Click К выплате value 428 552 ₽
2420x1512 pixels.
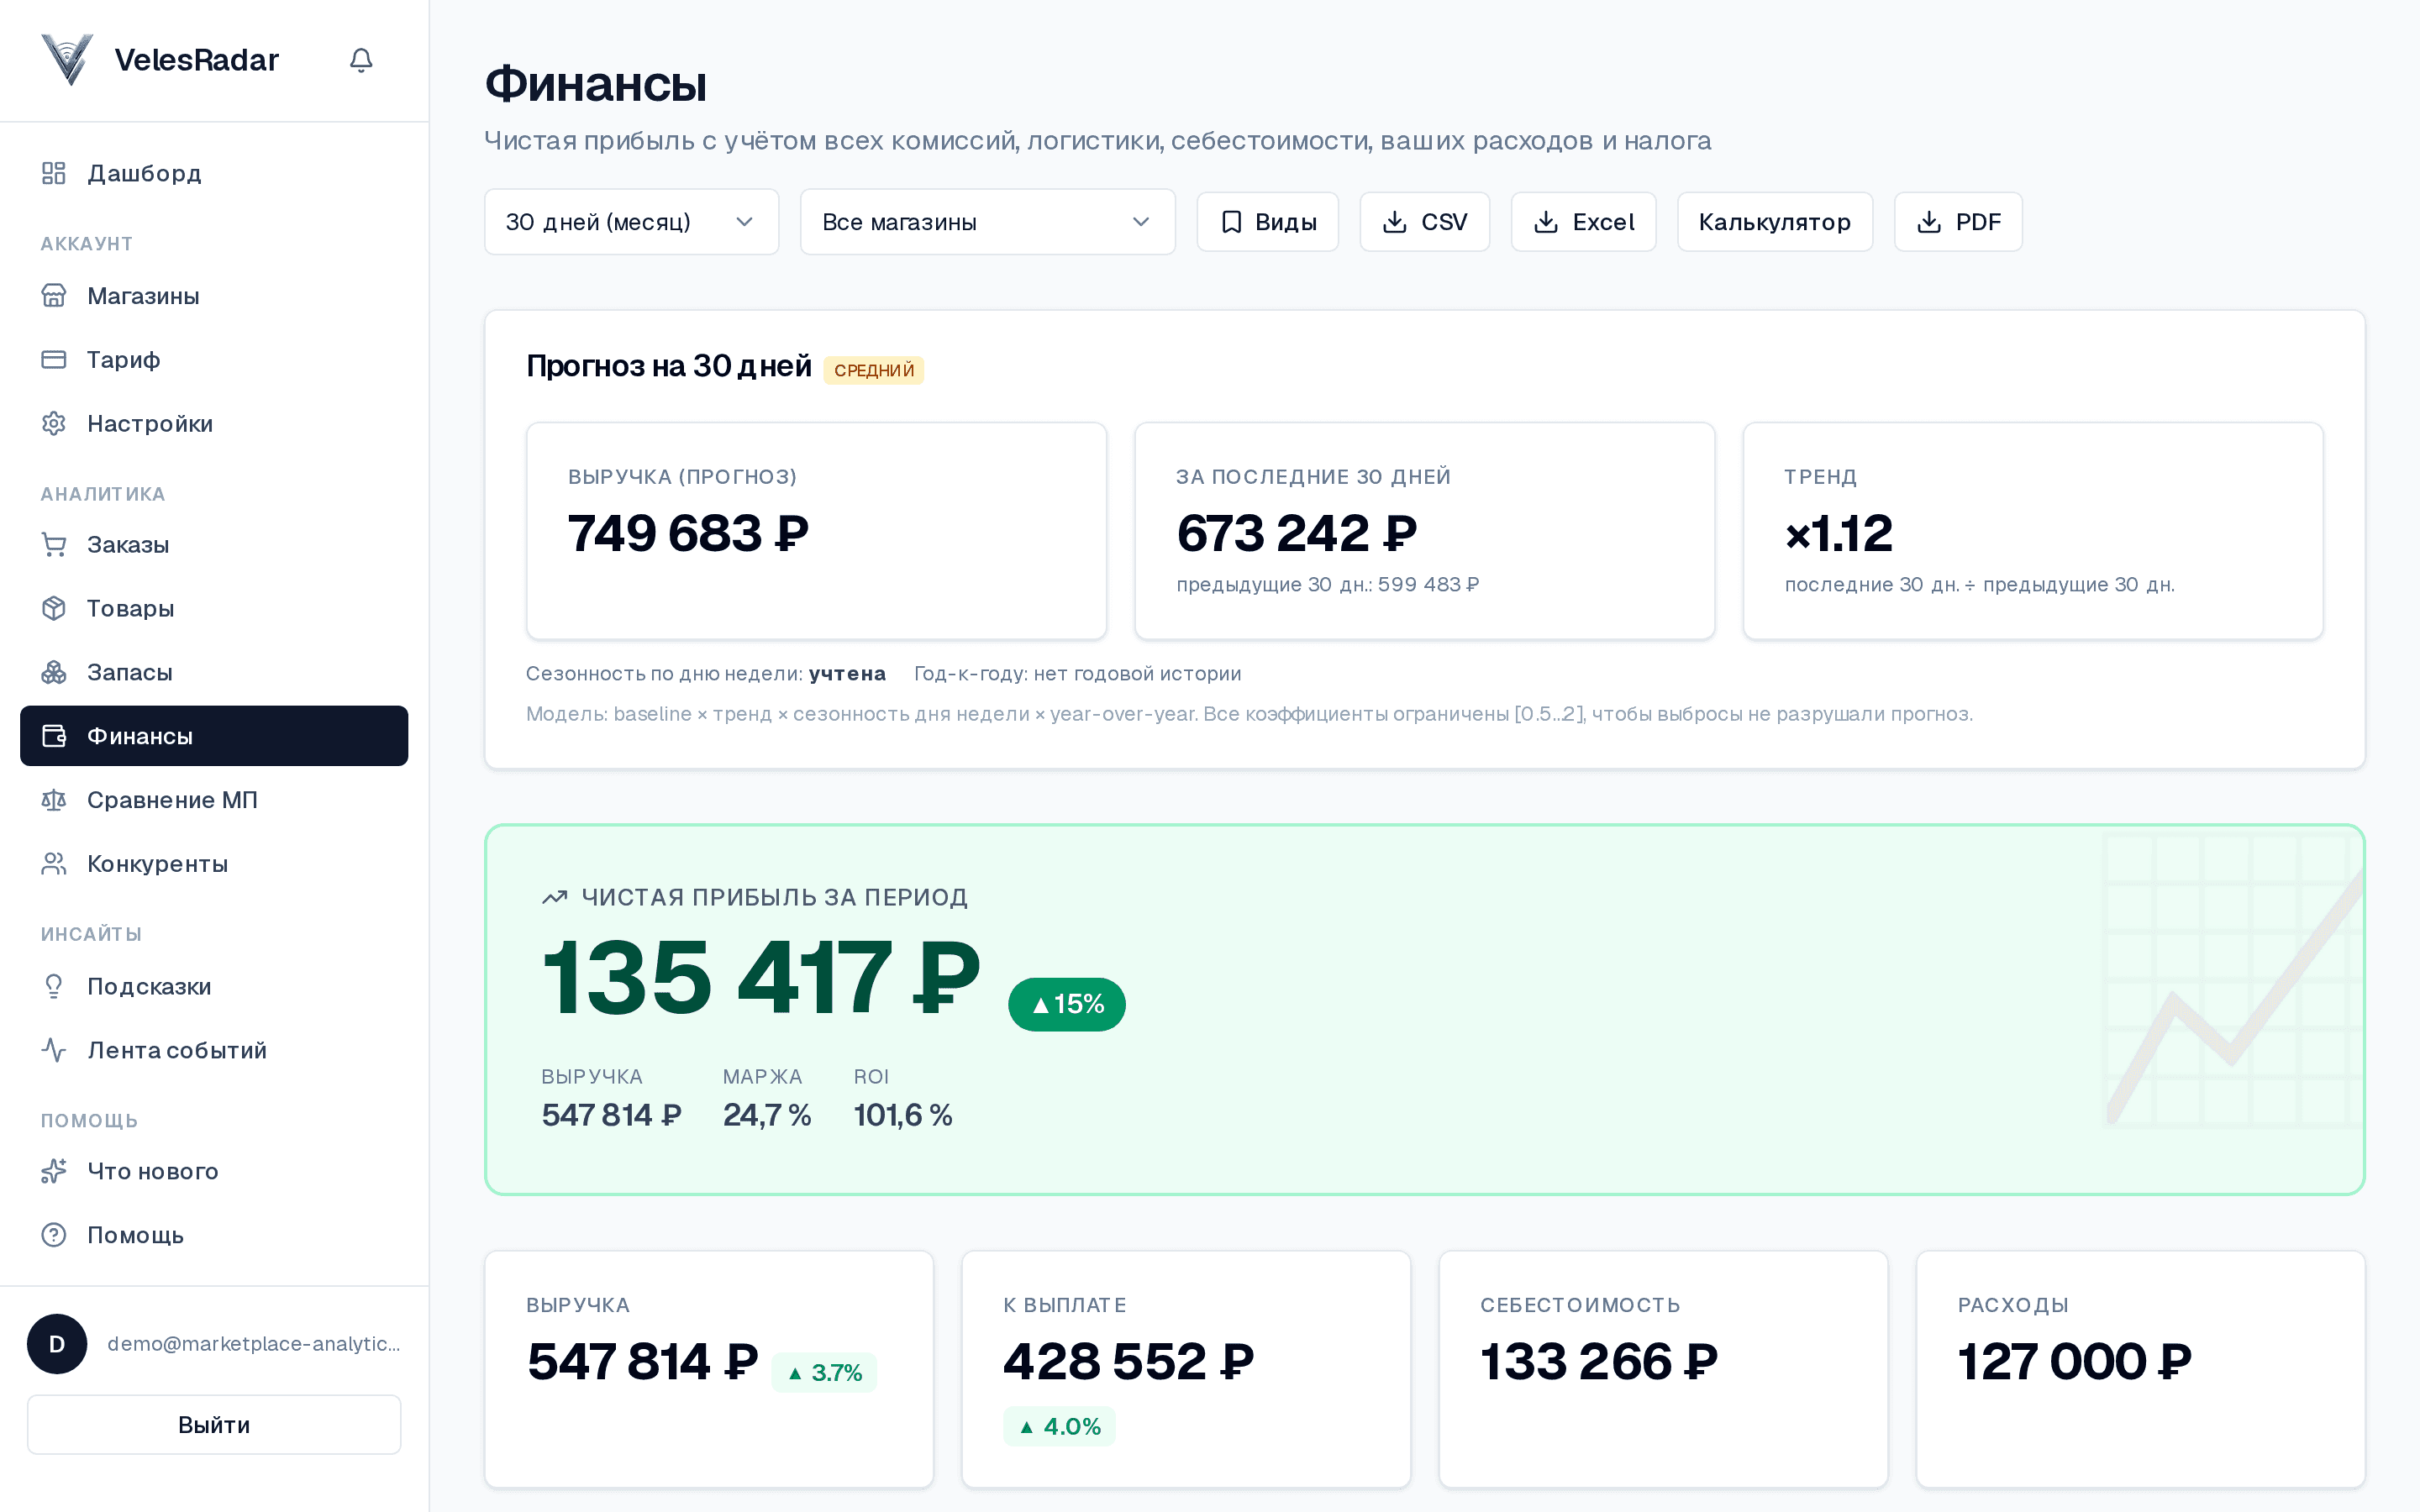(1129, 1361)
